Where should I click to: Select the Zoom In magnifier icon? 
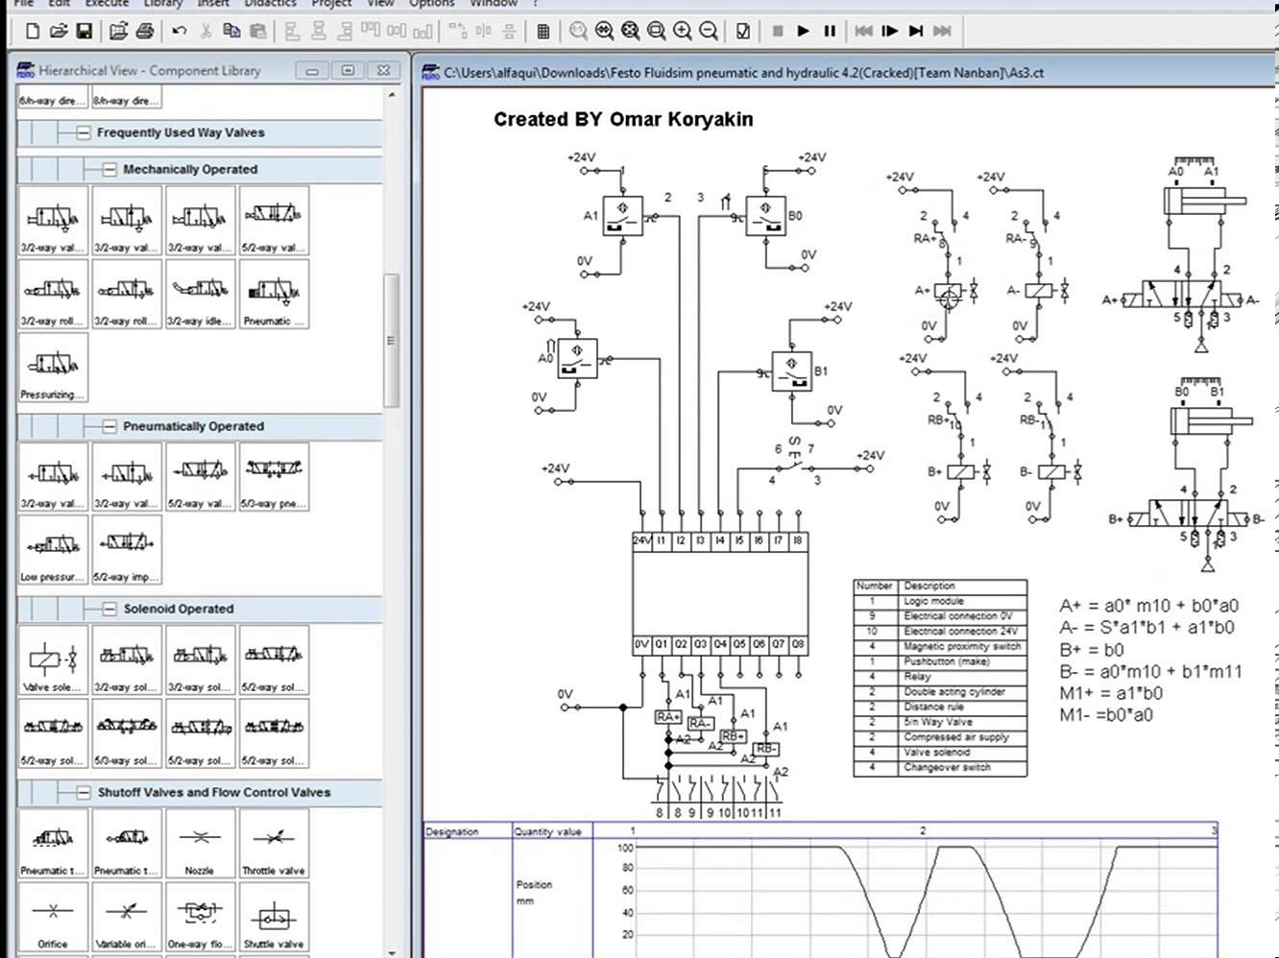tap(681, 31)
